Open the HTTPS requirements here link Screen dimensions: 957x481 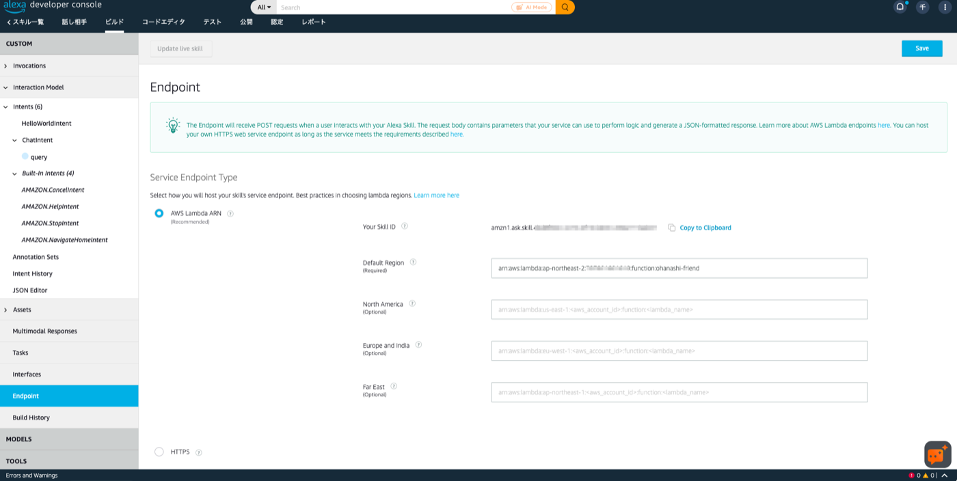[x=457, y=135]
